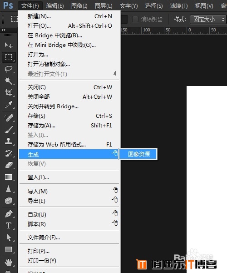Select the Horizontal Type tool

click(9, 226)
